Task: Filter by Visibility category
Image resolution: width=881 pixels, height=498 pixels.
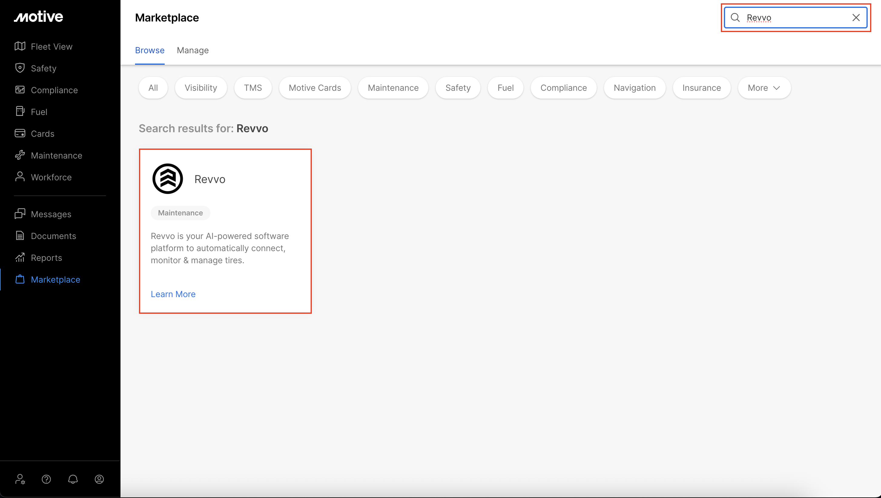Action: tap(201, 88)
